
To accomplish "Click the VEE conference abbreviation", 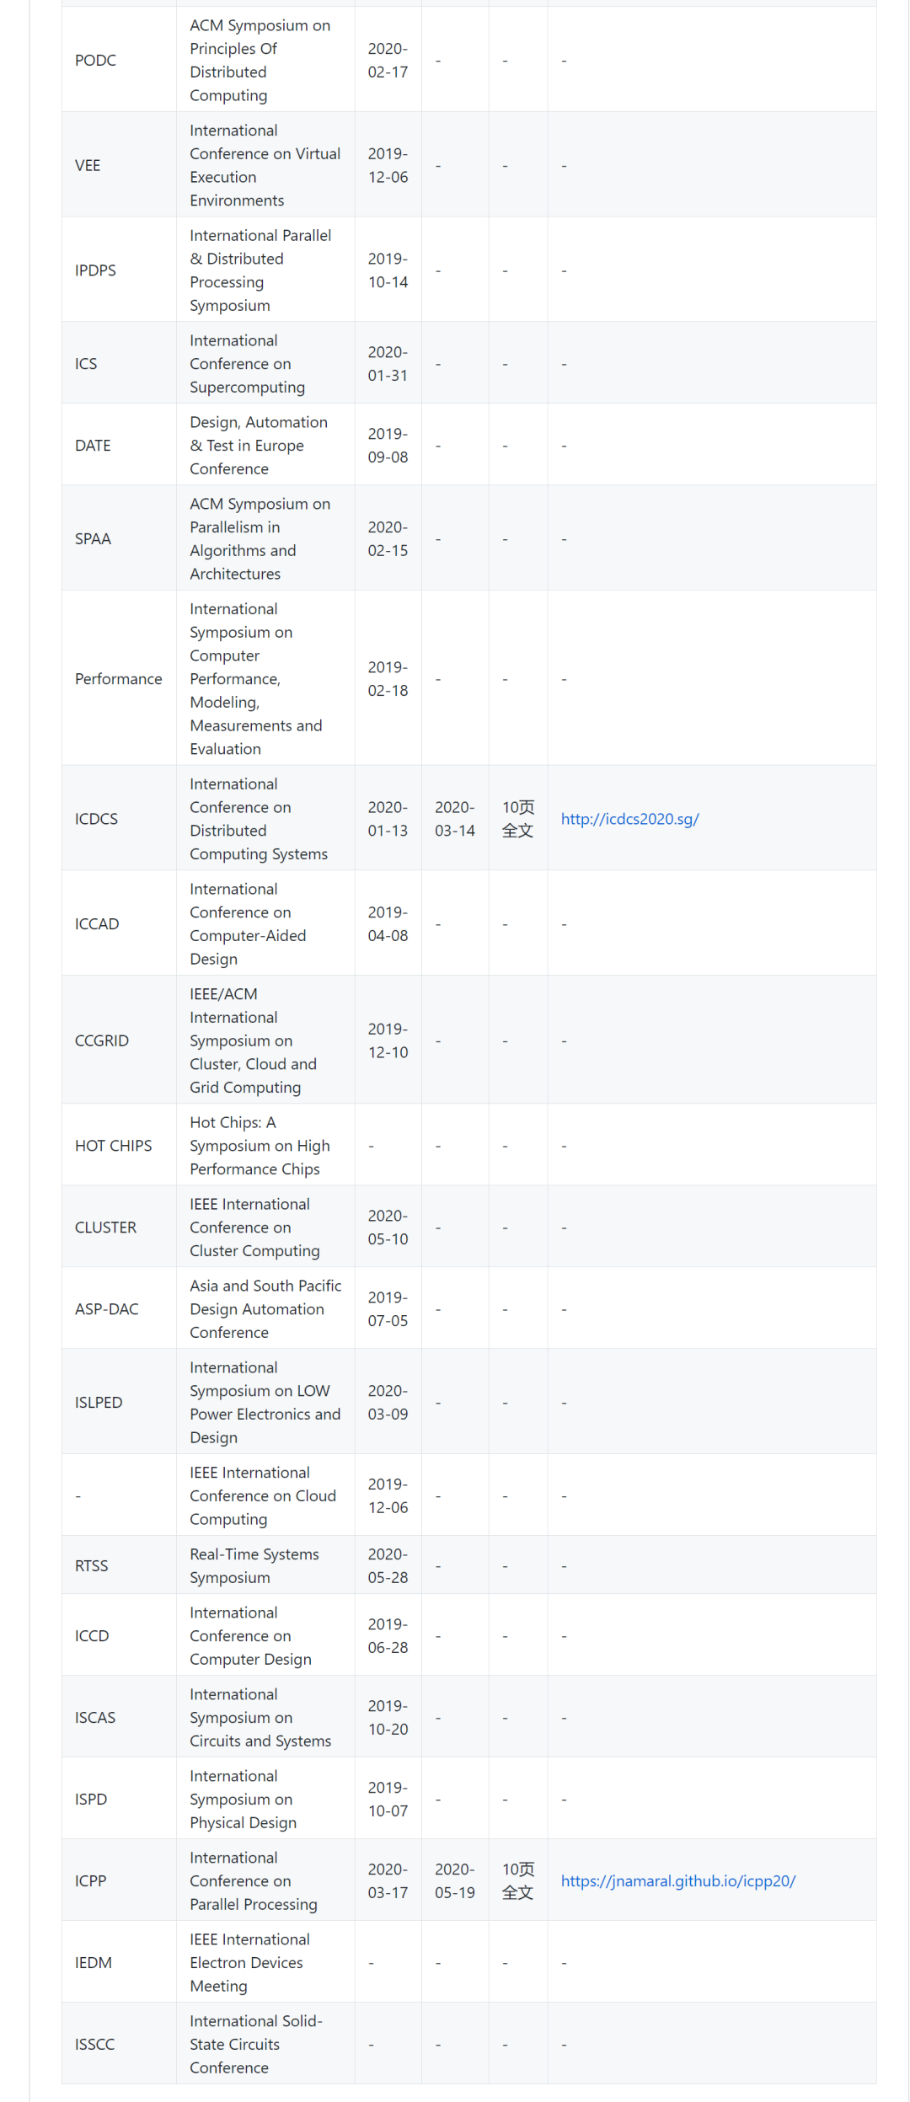I will 88,165.
